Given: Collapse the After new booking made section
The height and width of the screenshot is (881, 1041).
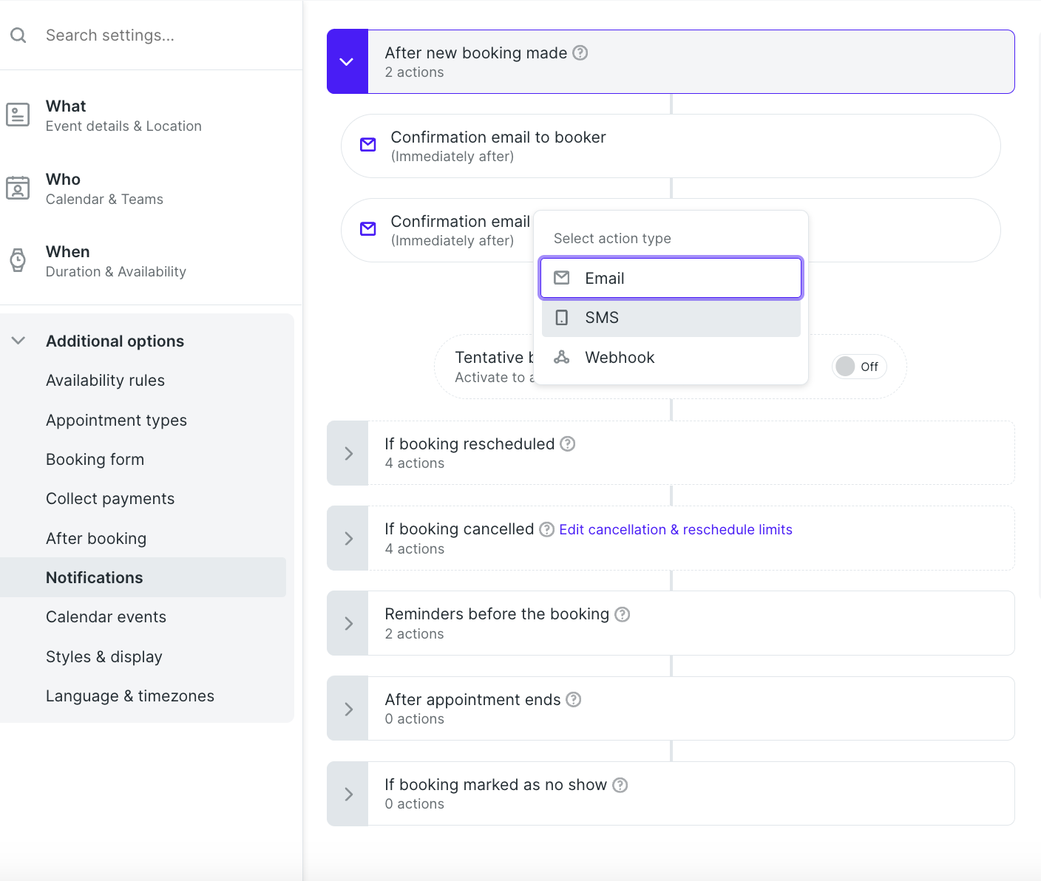Looking at the screenshot, I should 347,62.
